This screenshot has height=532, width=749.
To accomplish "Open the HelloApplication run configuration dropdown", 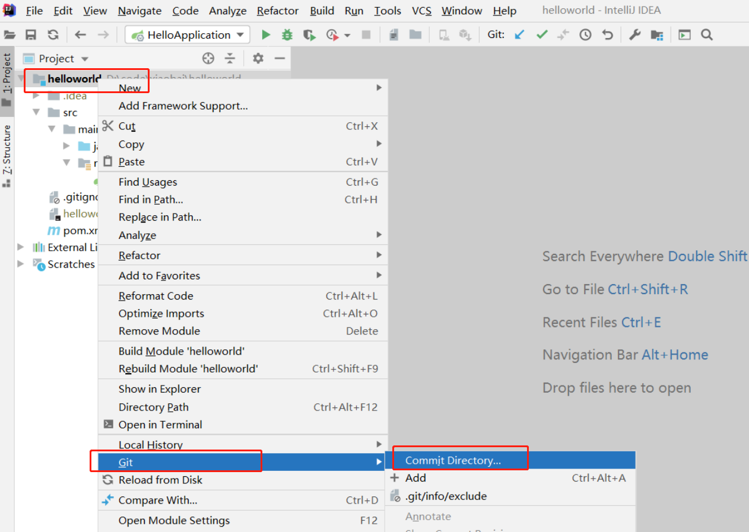I will (188, 35).
